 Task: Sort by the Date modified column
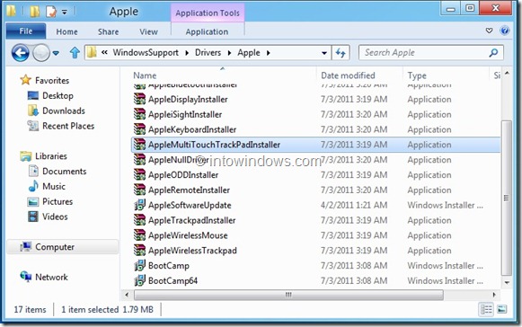click(x=348, y=75)
